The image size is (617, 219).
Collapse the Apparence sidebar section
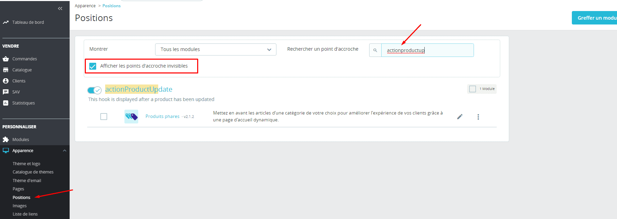point(64,151)
